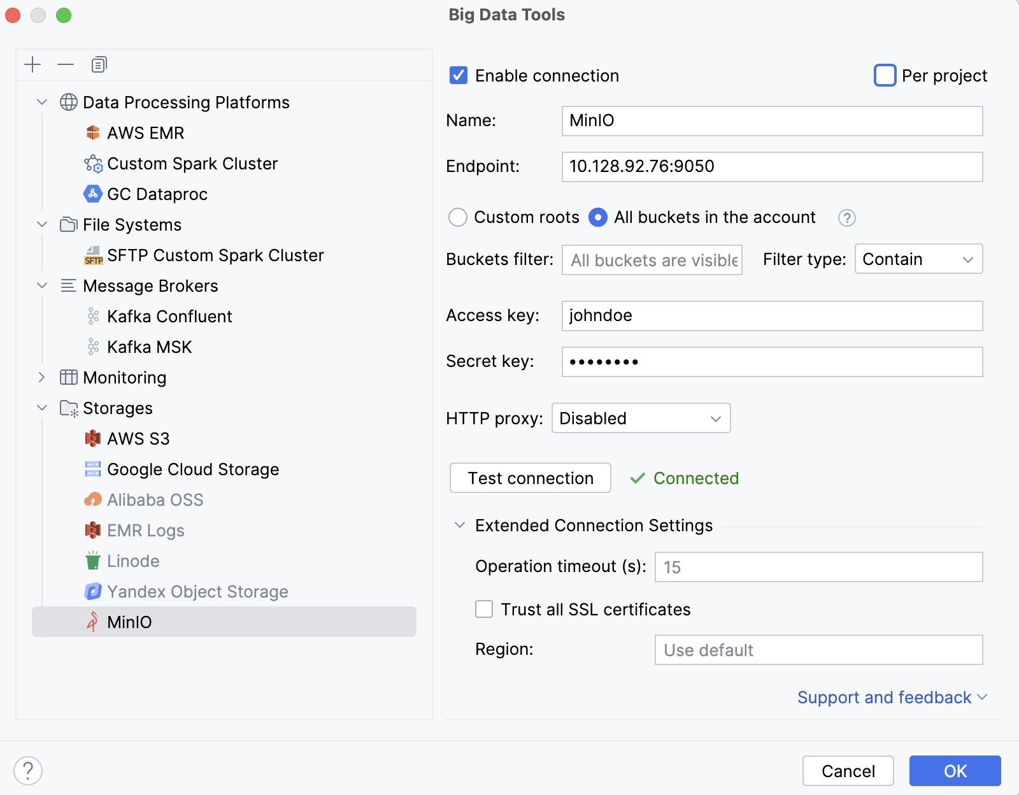
Task: Open the AWS S3 storage entry
Action: (x=93, y=438)
